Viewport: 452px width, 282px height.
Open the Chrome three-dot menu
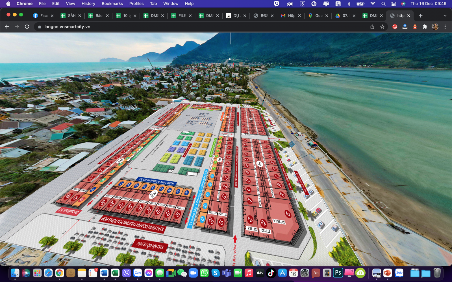(445, 27)
